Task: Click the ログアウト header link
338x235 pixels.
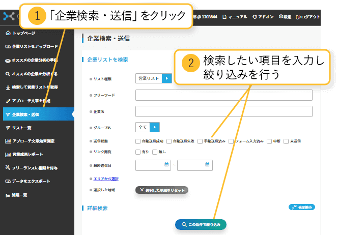Action: click(311, 17)
